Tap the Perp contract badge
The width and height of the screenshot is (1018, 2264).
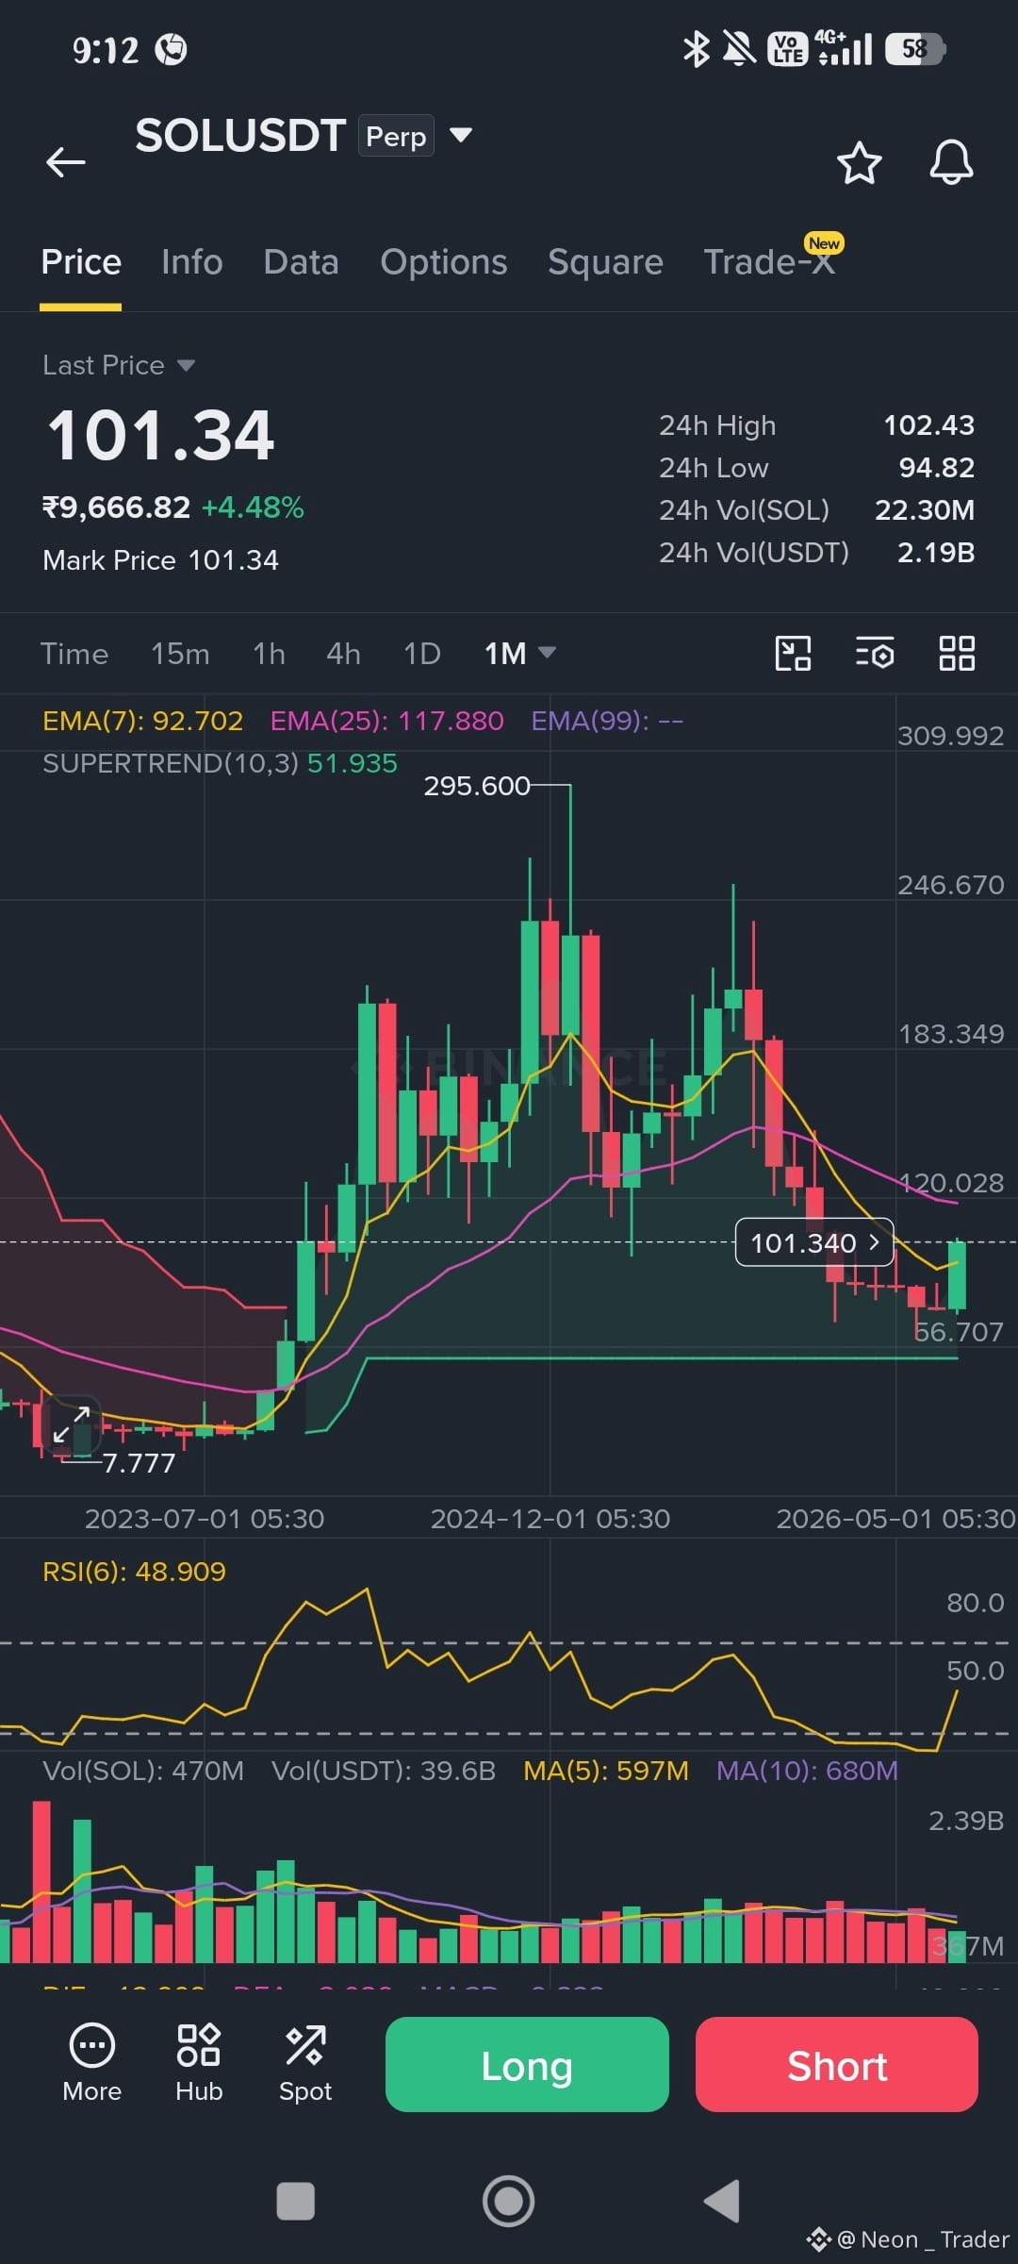396,136
